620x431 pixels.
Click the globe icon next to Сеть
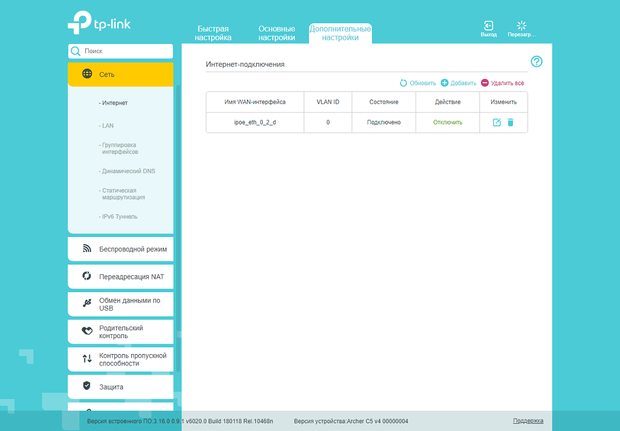pos(87,74)
